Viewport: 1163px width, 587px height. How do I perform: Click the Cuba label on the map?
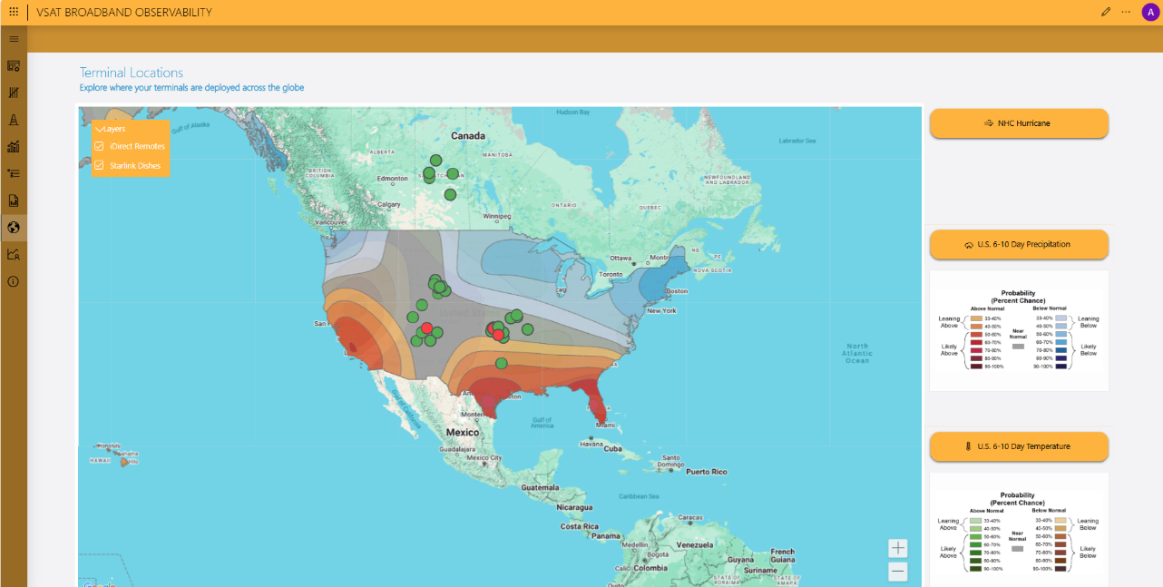click(613, 449)
